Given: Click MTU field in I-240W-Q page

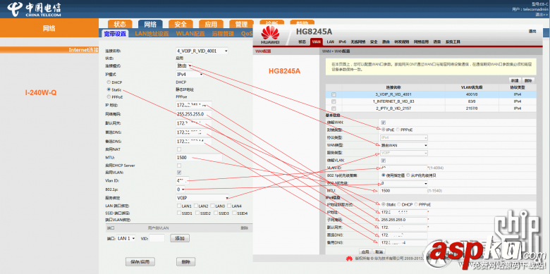Looking at the screenshot, I should coord(200,158).
